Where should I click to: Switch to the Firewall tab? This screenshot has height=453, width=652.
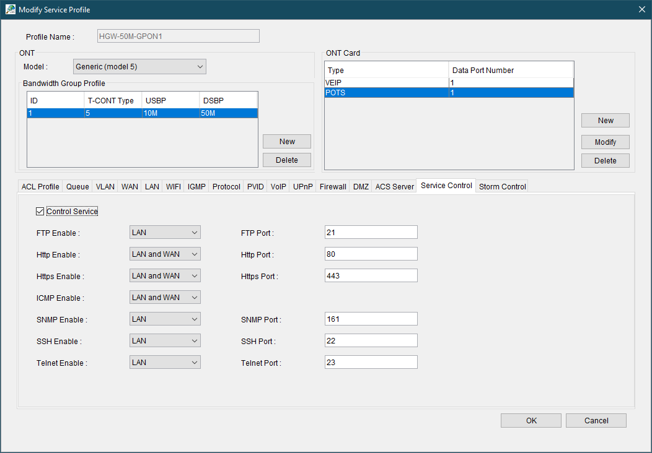pos(333,186)
